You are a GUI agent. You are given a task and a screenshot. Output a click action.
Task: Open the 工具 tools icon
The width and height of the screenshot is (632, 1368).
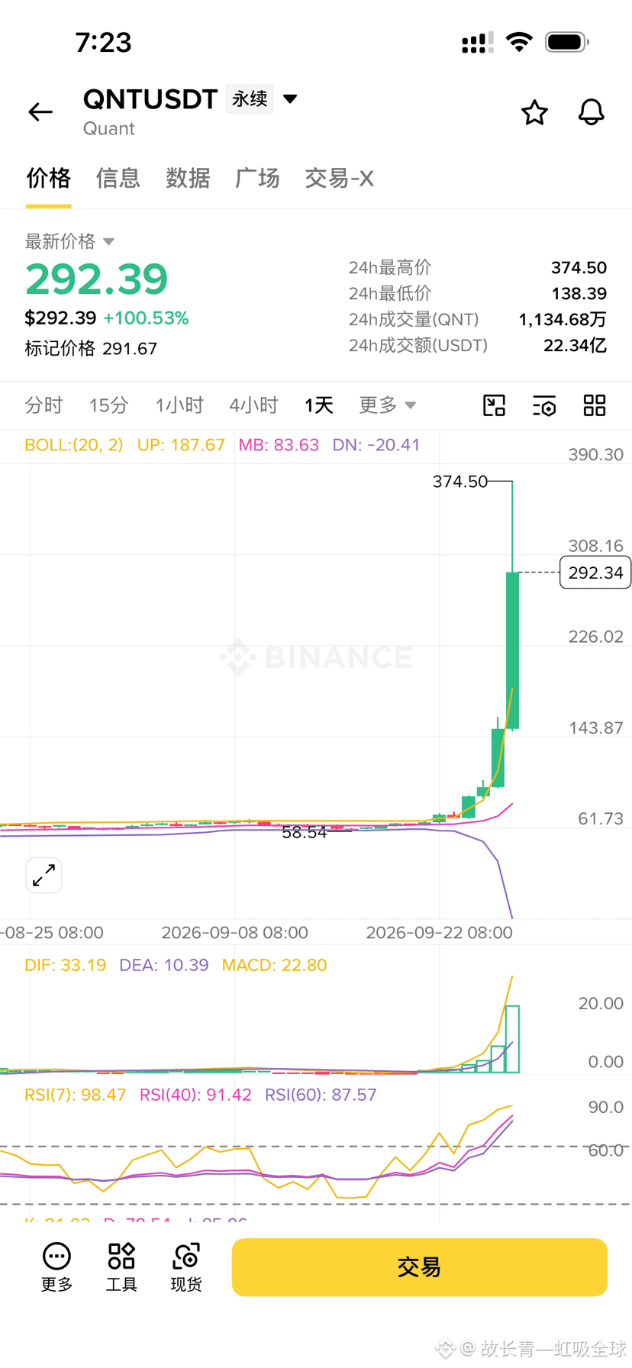point(121,1268)
